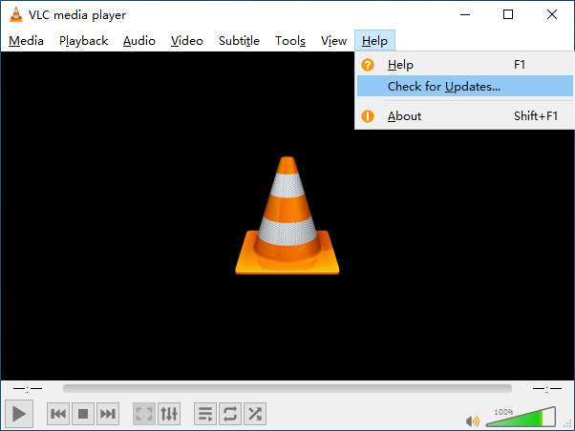Maximize the VLC window
The width and height of the screenshot is (575, 431).
click(508, 14)
